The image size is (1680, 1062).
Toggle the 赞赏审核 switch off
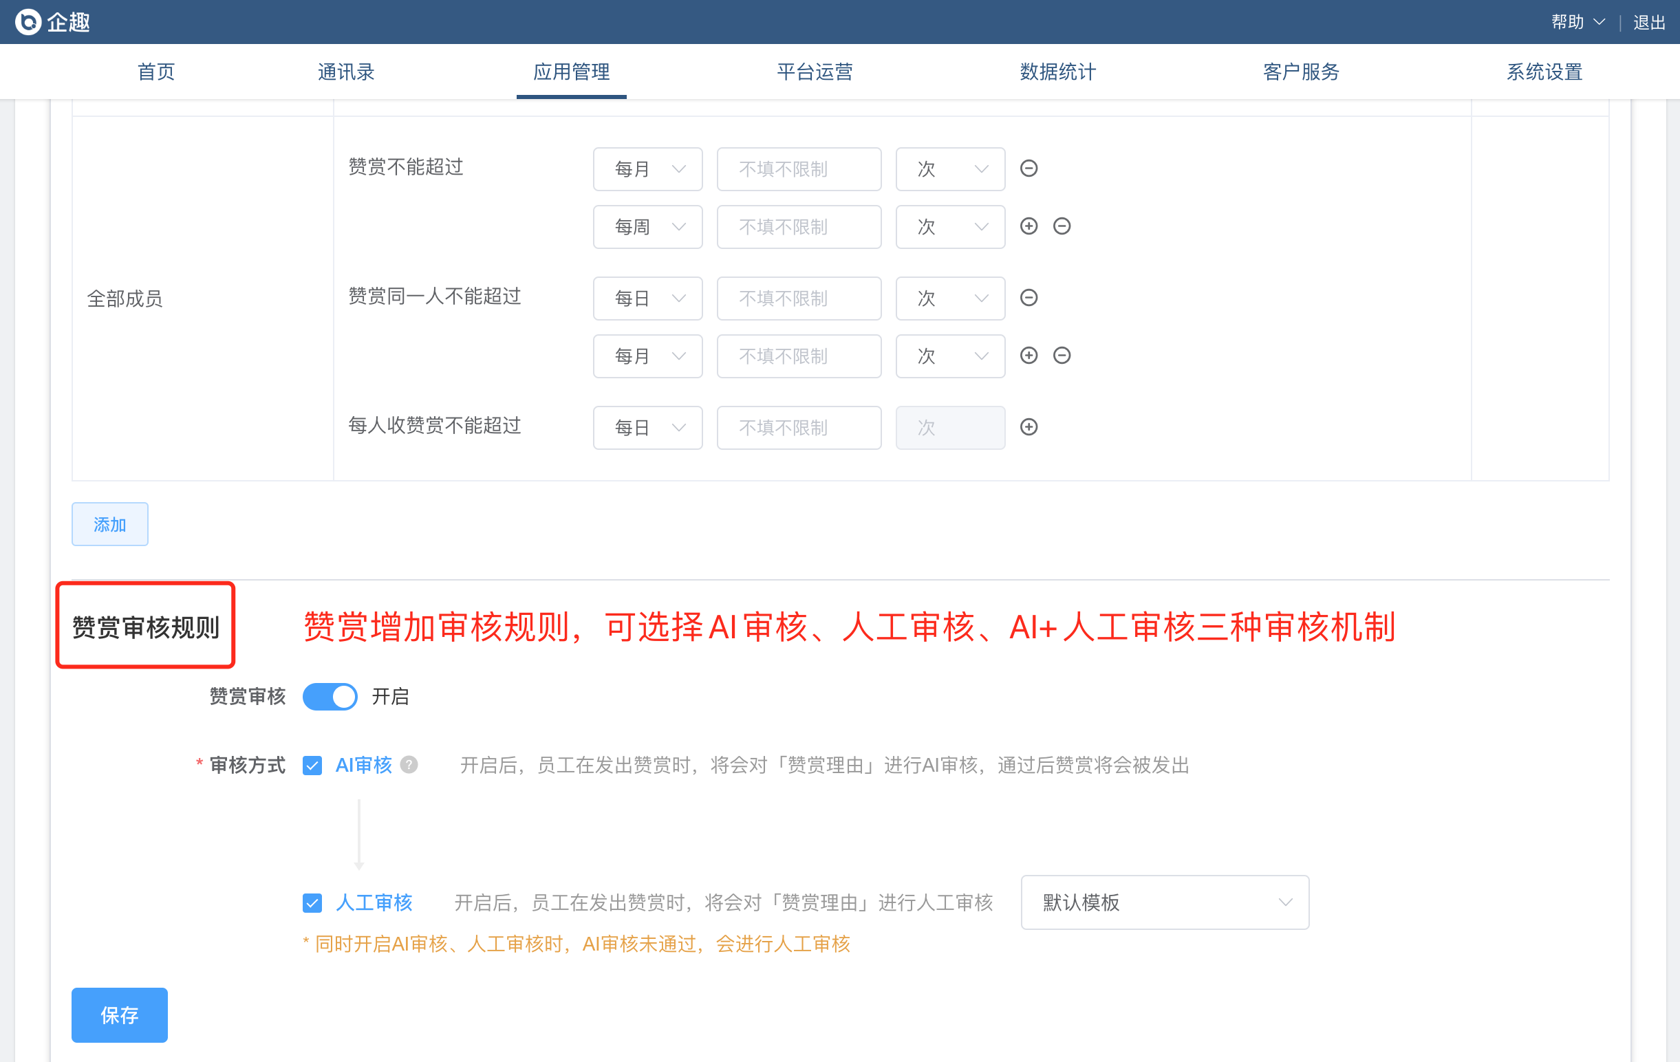330,696
